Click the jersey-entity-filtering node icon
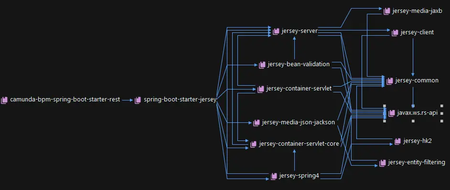The image size is (450, 190). tap(382, 163)
